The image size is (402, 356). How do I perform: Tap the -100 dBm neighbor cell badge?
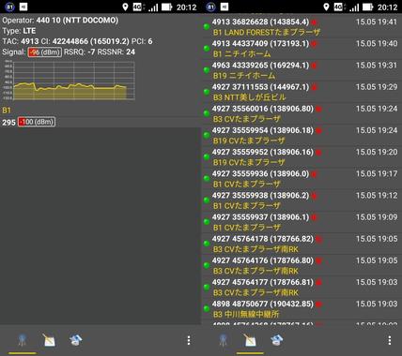[x=37, y=122]
